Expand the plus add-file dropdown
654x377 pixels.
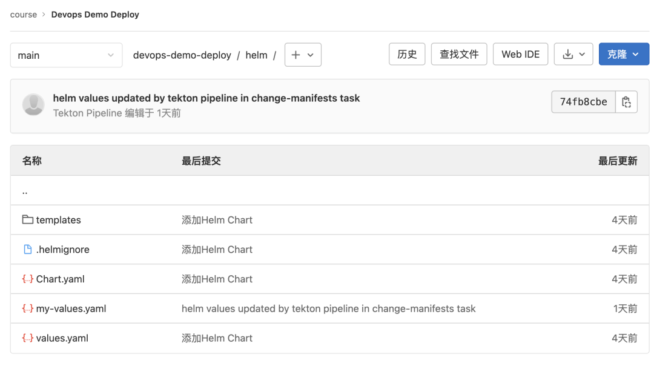303,55
